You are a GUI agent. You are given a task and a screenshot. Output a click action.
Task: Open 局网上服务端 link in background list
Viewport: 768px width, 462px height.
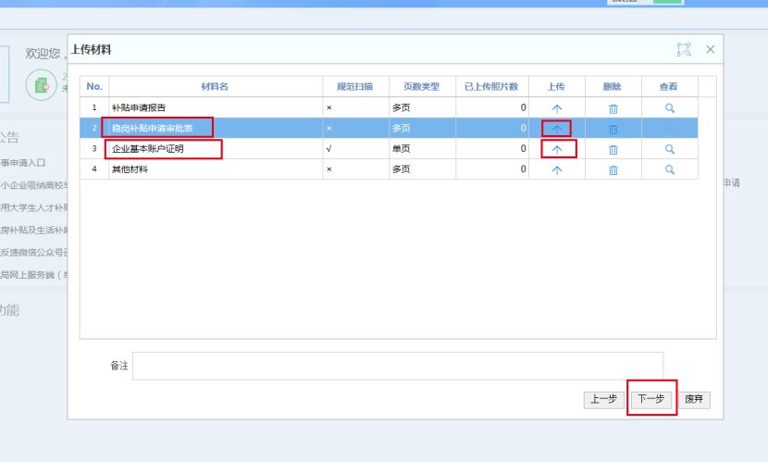[34, 275]
